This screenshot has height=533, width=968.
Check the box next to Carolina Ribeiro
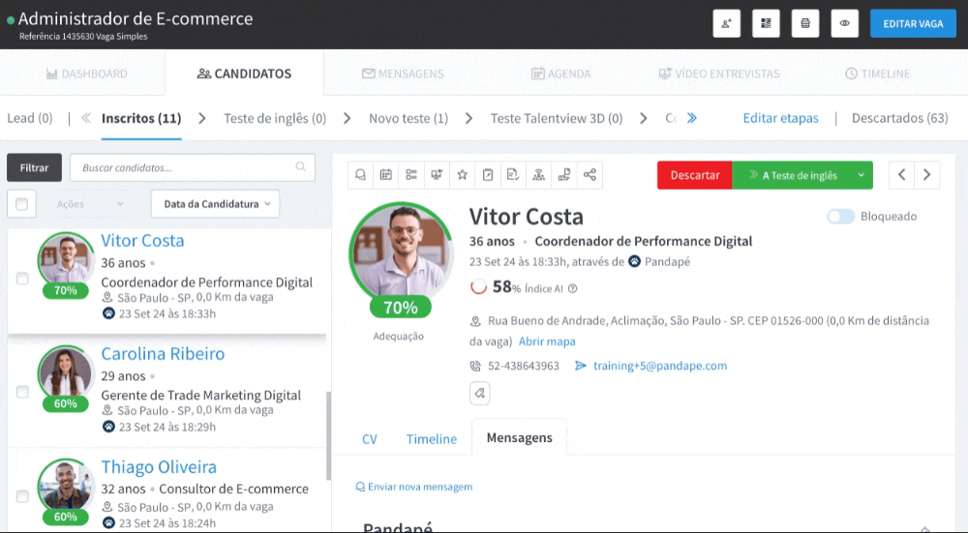point(22,392)
